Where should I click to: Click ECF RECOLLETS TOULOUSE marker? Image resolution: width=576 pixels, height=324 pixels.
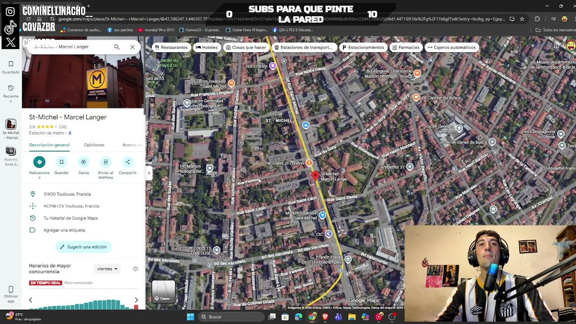pyautogui.click(x=217, y=250)
